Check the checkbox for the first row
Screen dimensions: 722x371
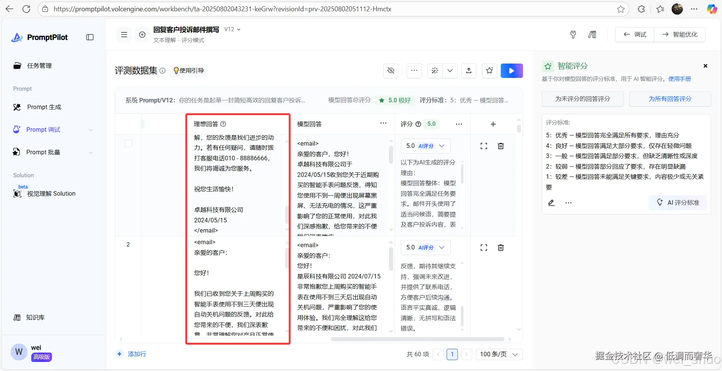click(x=128, y=143)
